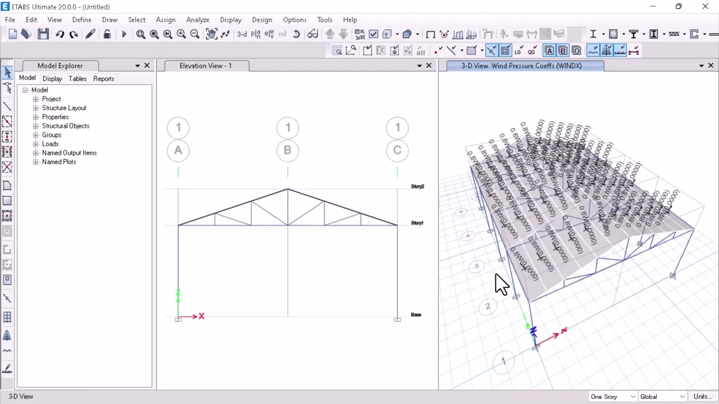This screenshot has width=719, height=404.
Task: Open the Analyze menu
Action: click(198, 20)
